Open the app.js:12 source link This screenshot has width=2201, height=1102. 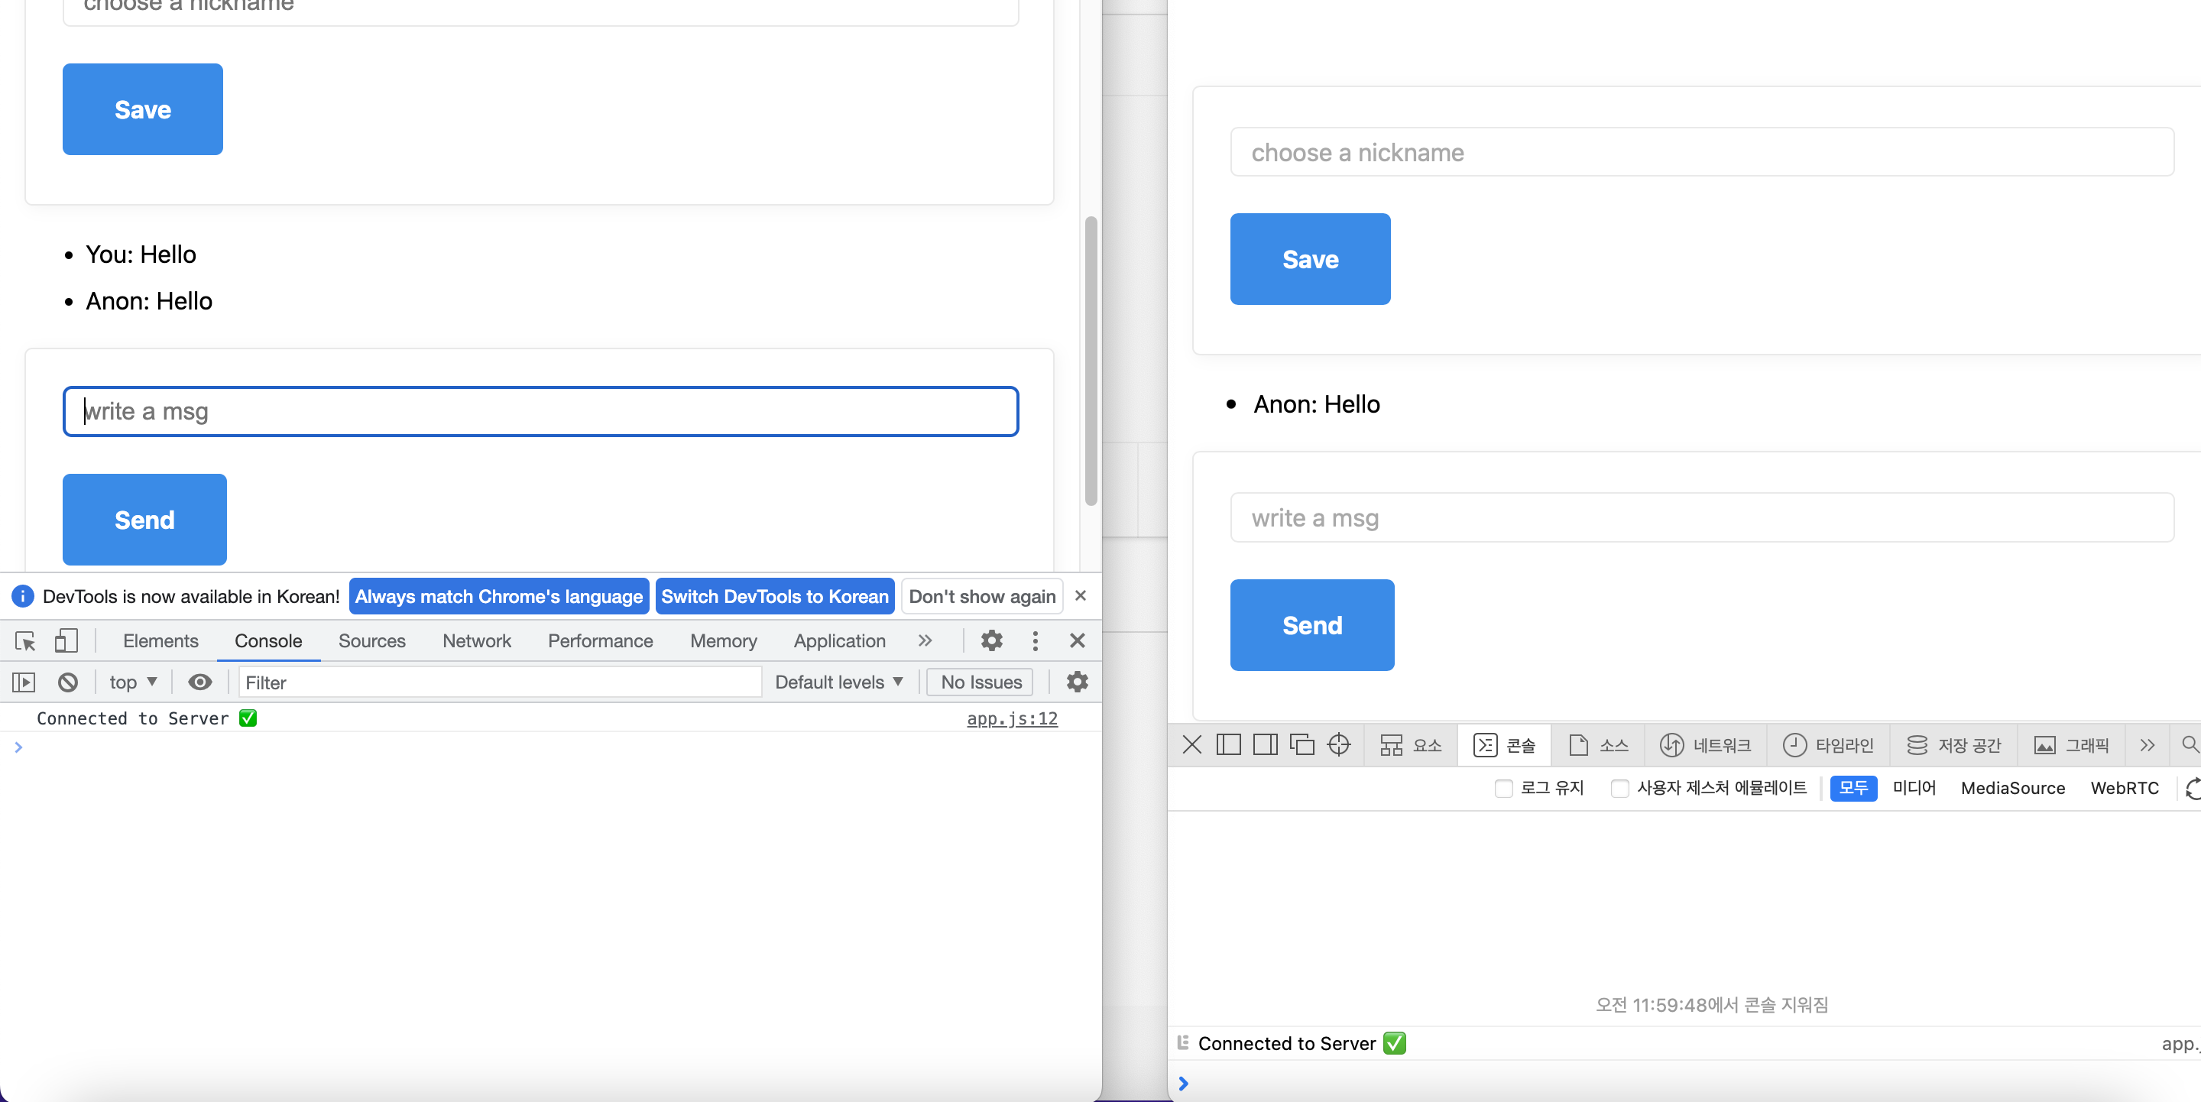tap(1012, 718)
